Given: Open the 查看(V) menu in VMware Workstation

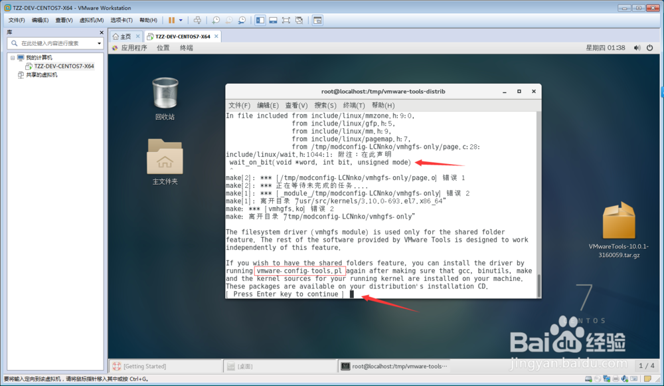Looking at the screenshot, I should [x=64, y=20].
